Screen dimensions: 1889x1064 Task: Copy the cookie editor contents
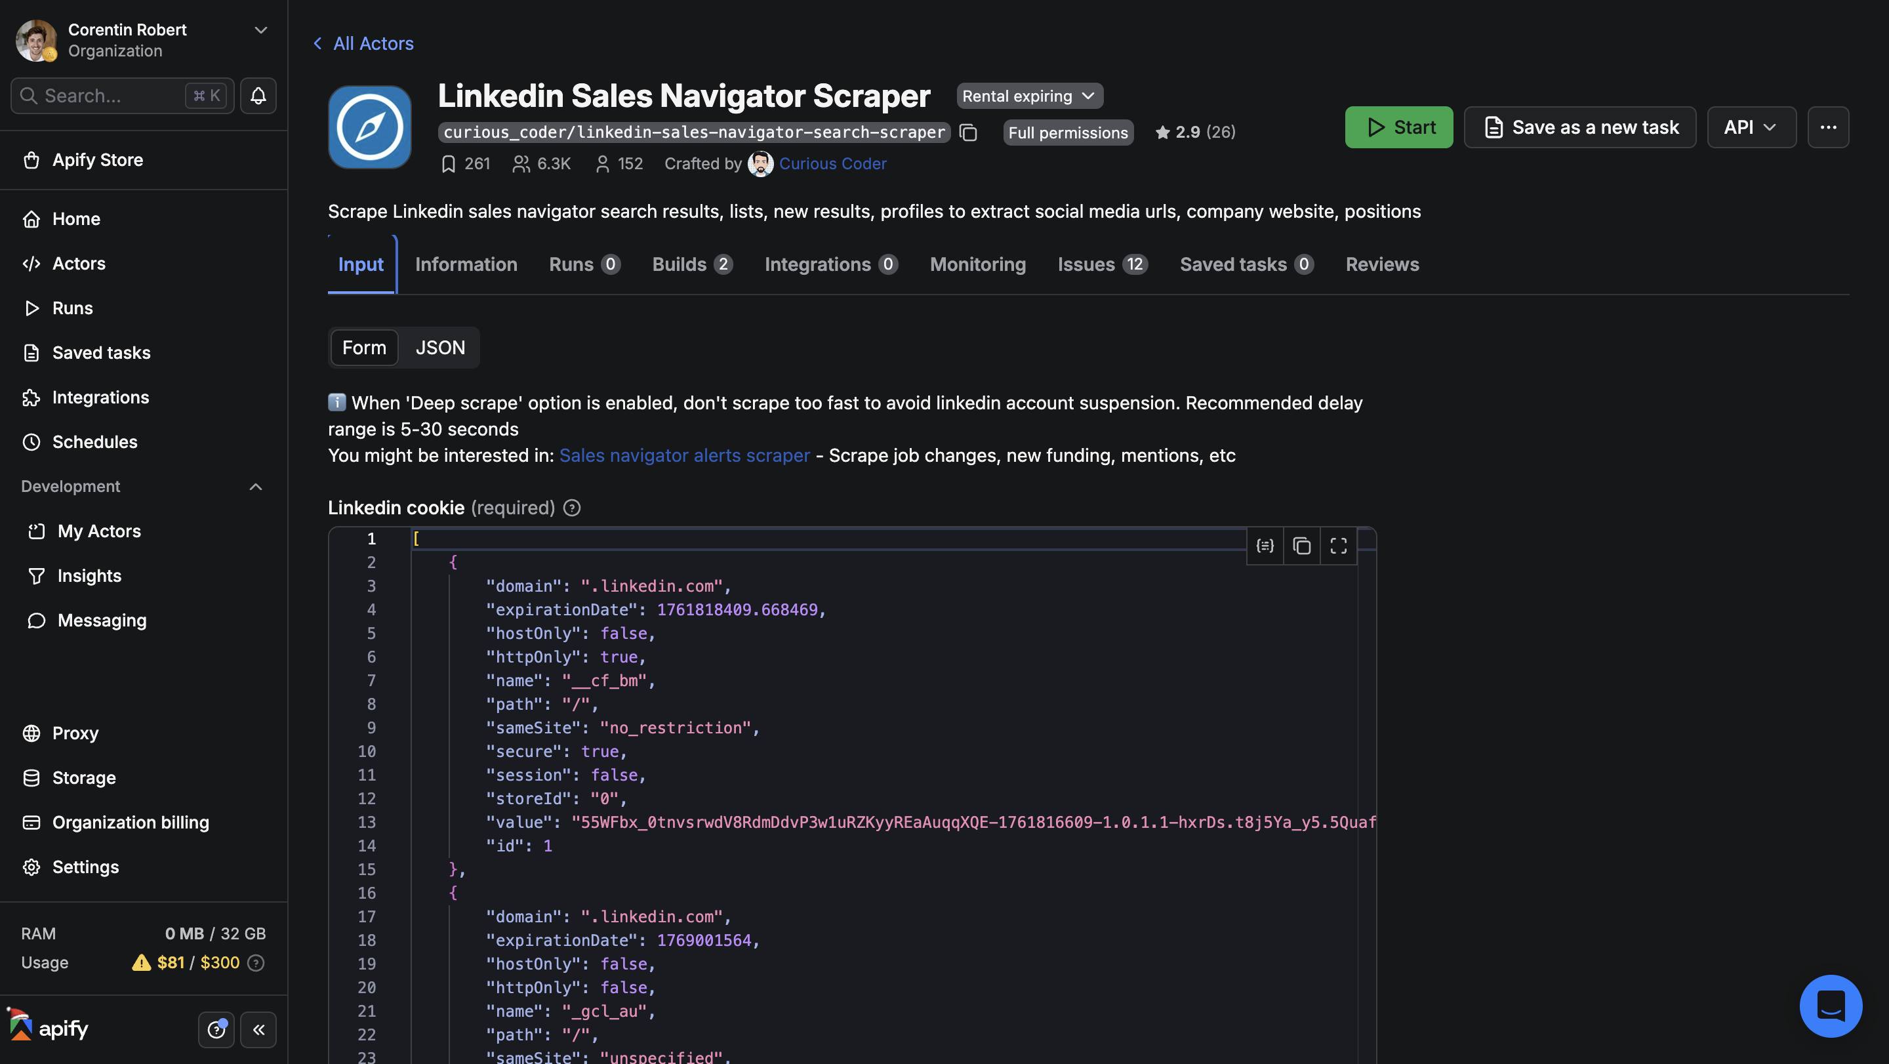pyautogui.click(x=1301, y=546)
